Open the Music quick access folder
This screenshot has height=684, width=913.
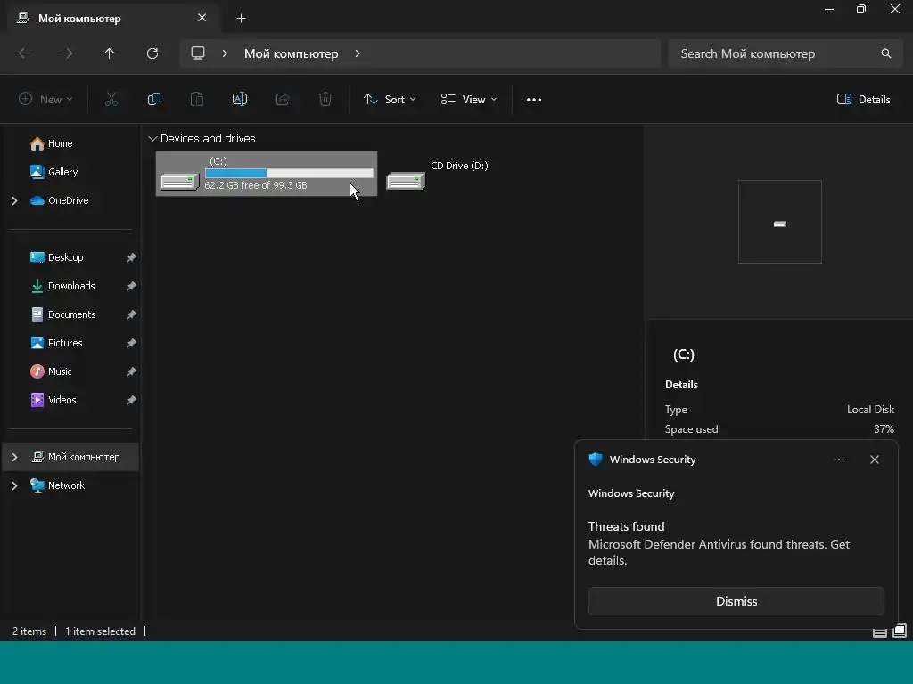51,371
